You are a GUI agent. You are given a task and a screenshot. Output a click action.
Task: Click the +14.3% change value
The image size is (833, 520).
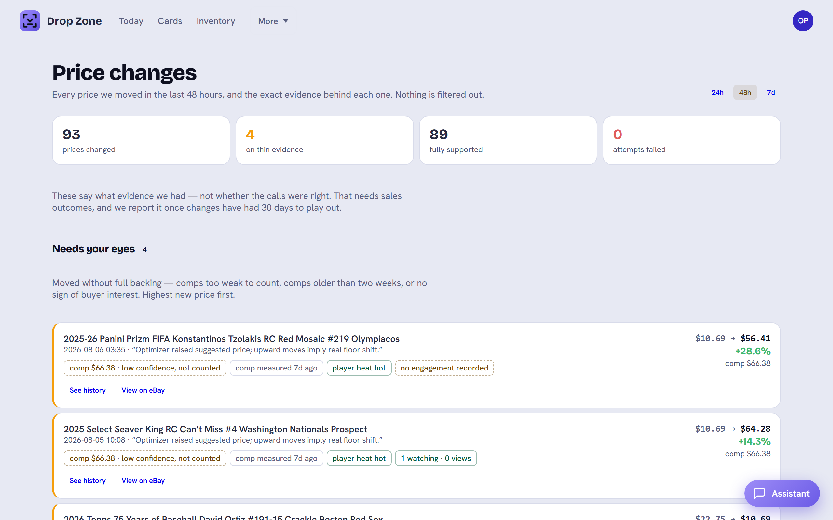[x=754, y=442]
